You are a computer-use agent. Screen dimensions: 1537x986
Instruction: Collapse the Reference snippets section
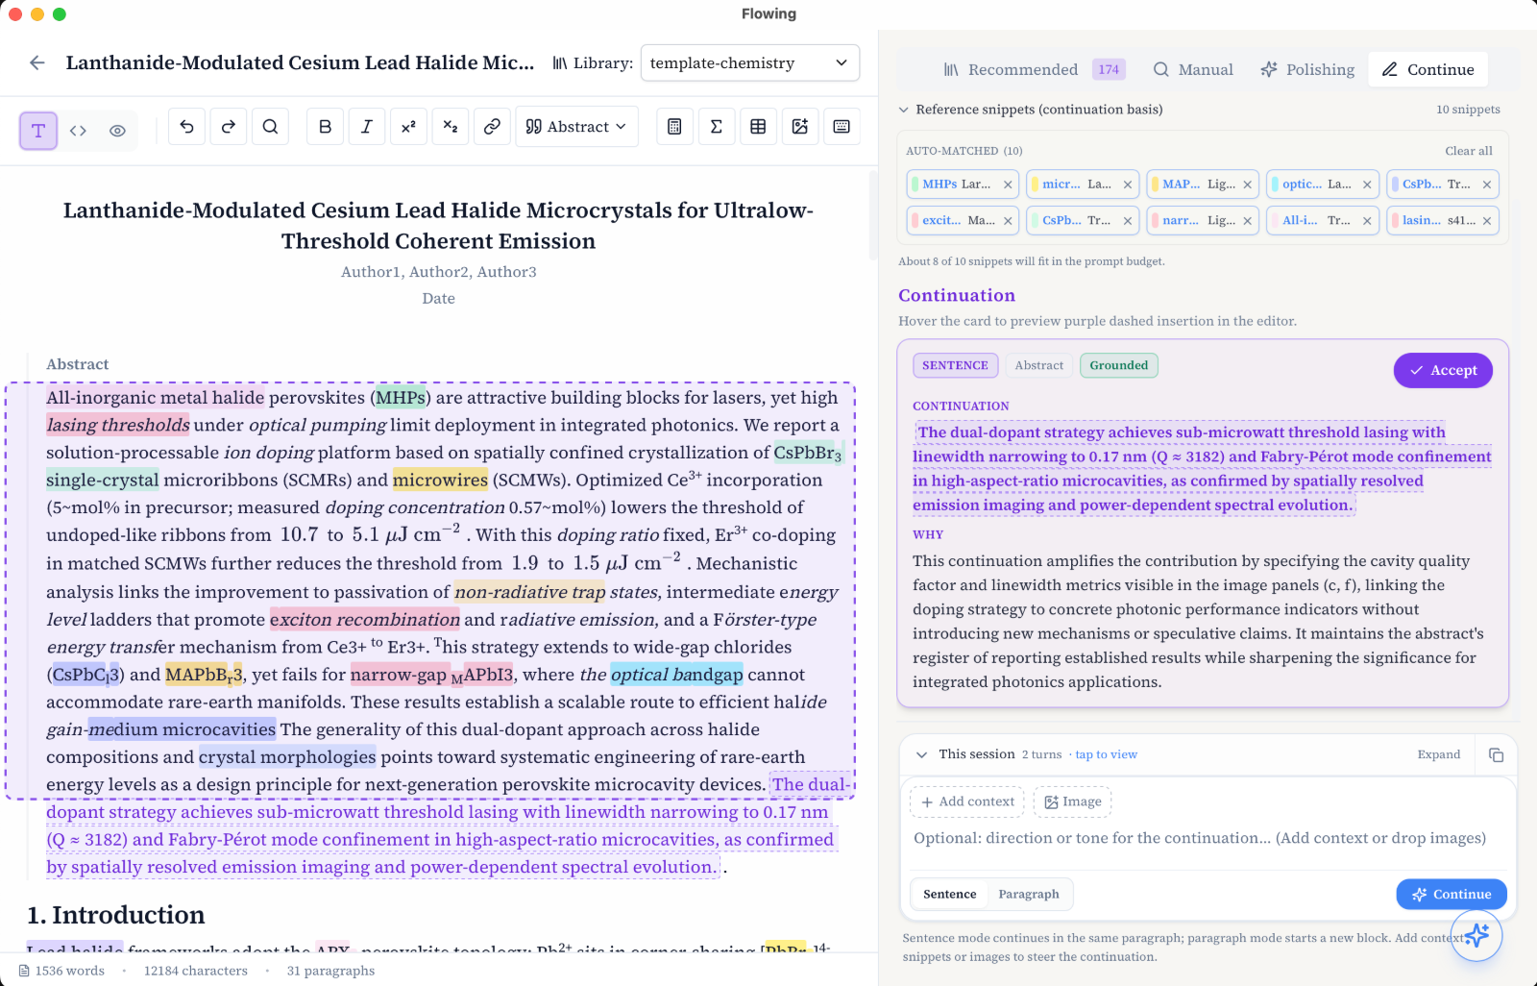click(904, 110)
